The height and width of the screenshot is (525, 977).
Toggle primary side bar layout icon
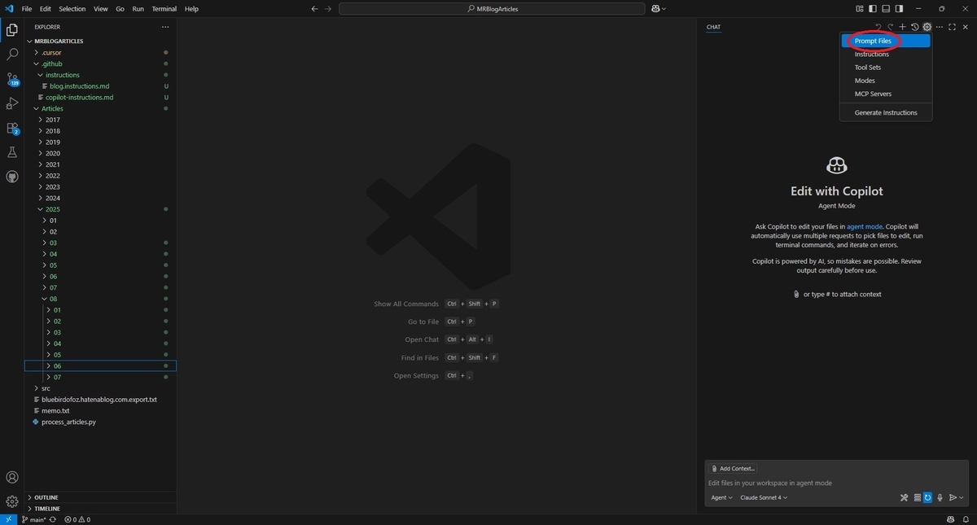point(873,9)
